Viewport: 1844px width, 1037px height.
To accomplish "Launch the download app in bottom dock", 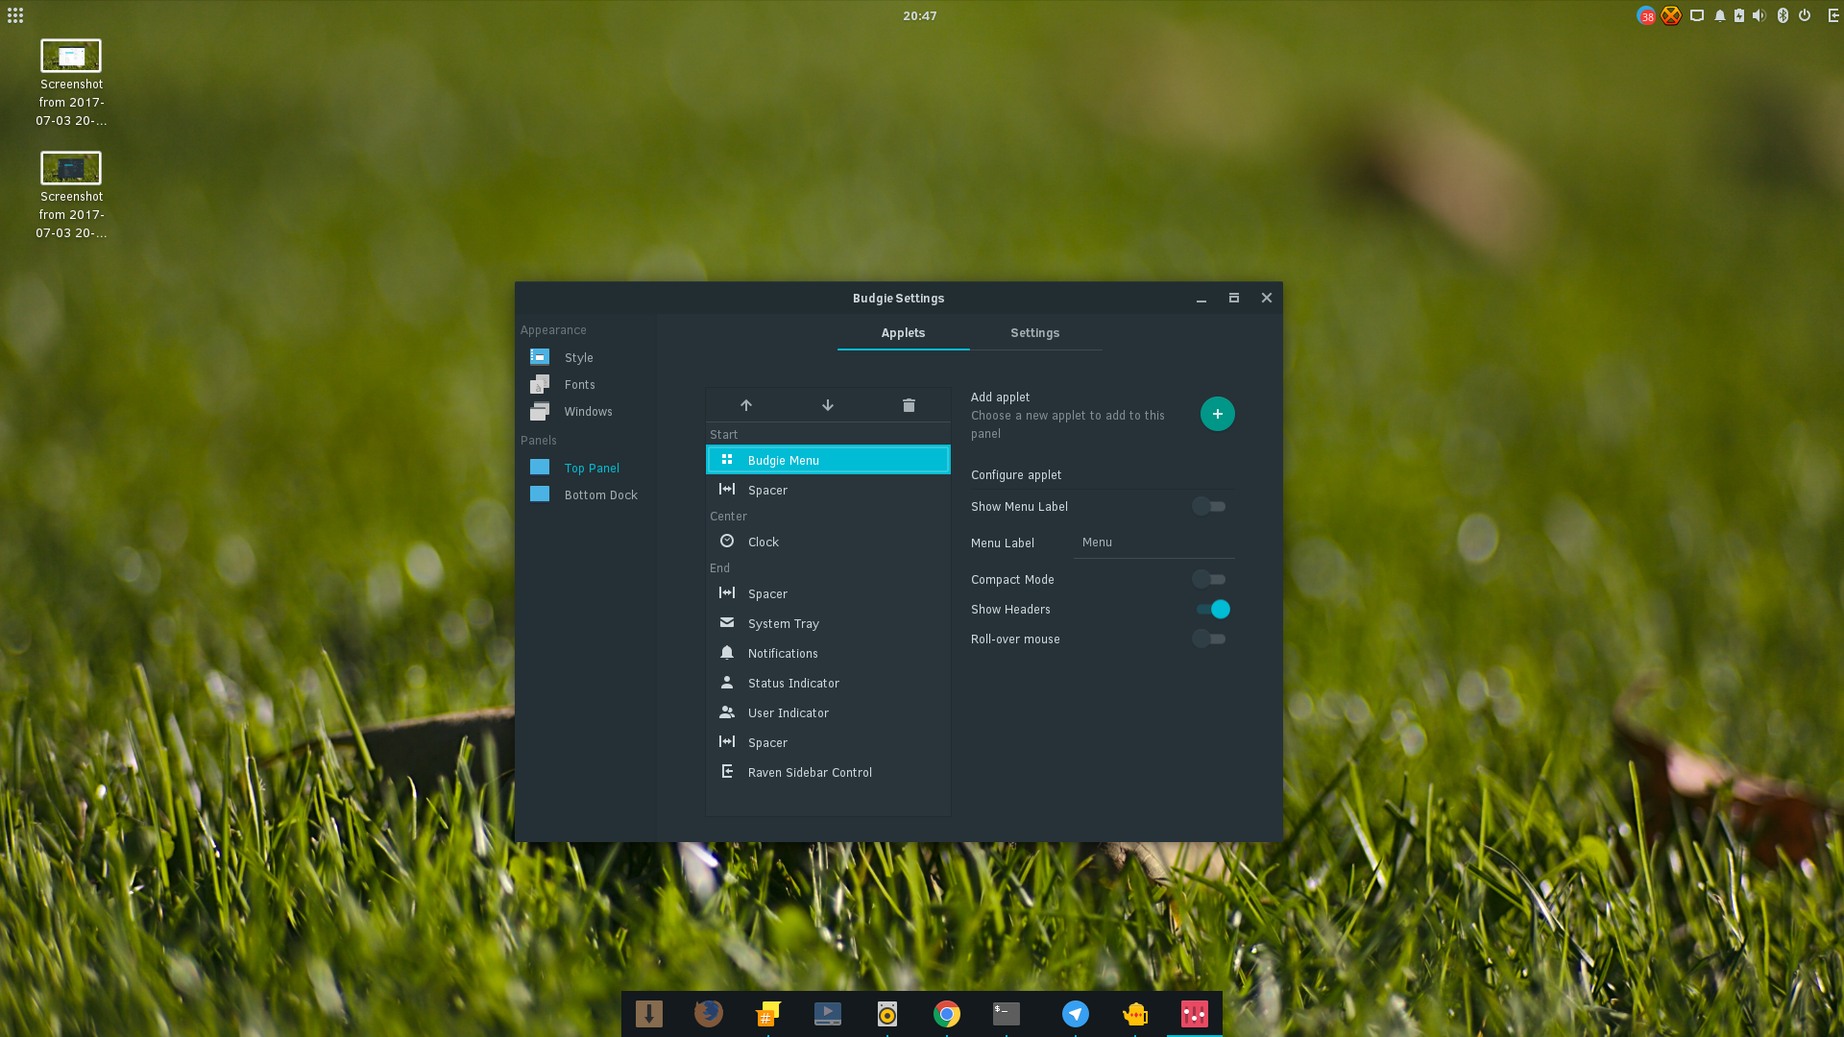I will tap(649, 1014).
